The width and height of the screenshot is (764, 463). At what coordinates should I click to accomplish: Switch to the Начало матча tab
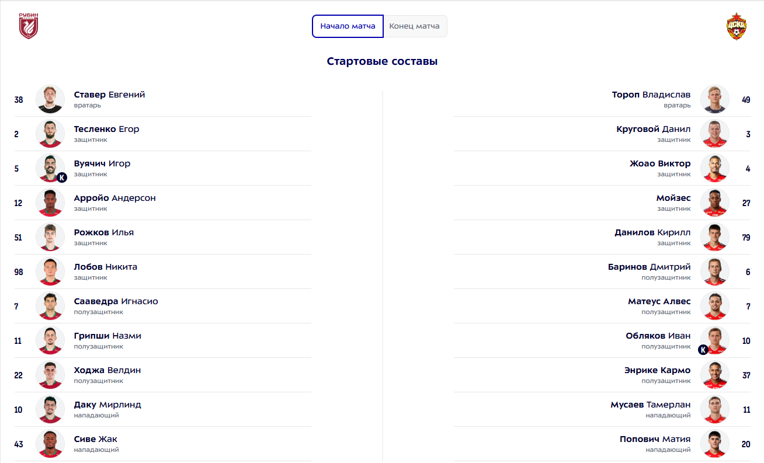click(x=348, y=26)
